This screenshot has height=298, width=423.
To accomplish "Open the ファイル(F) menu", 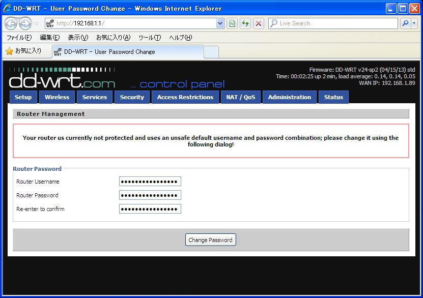I will (19, 38).
